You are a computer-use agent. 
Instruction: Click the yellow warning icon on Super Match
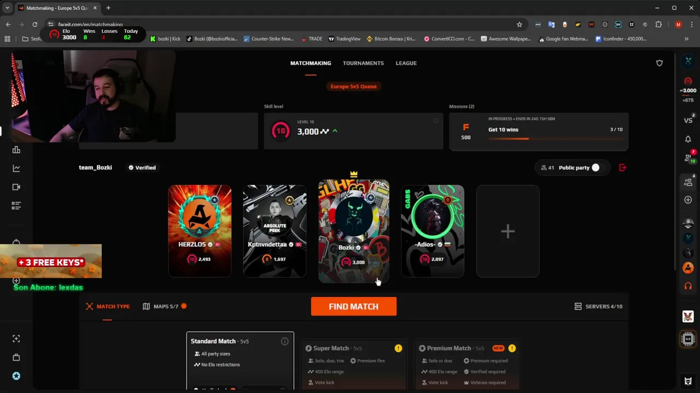pyautogui.click(x=398, y=348)
